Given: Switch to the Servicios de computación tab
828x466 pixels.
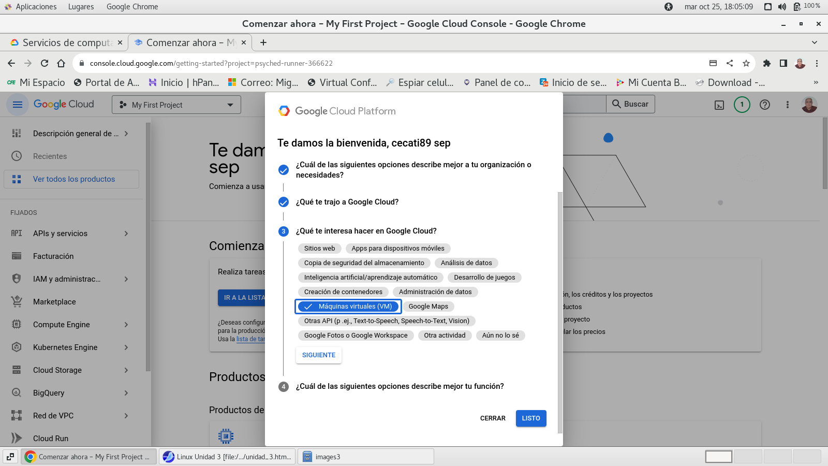Looking at the screenshot, I should [x=67, y=42].
